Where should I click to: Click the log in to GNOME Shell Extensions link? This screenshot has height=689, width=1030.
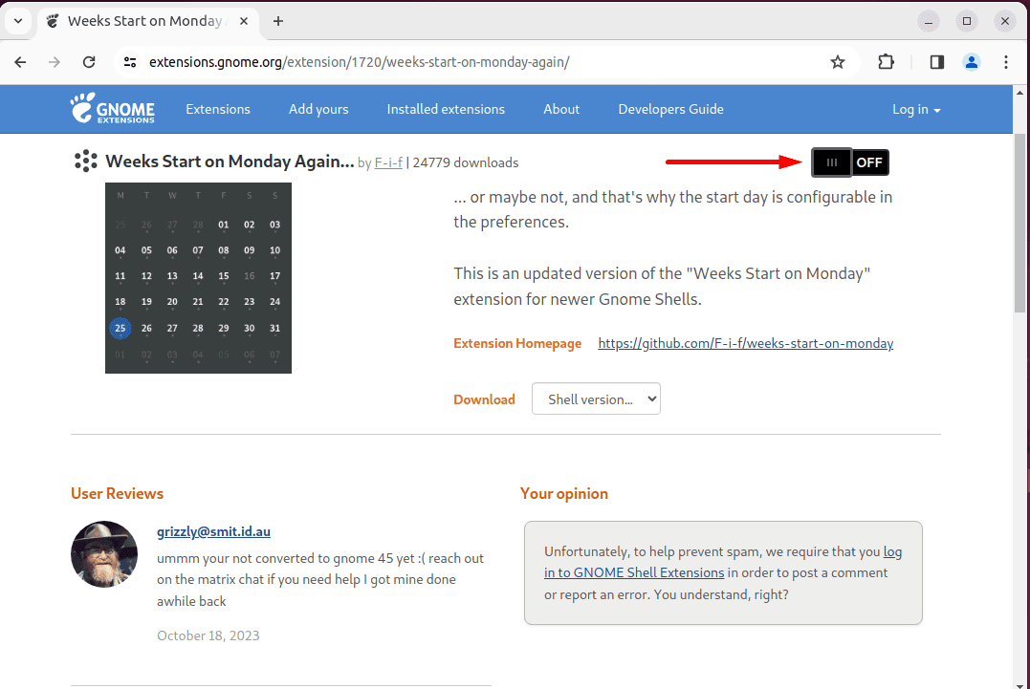[x=723, y=562]
